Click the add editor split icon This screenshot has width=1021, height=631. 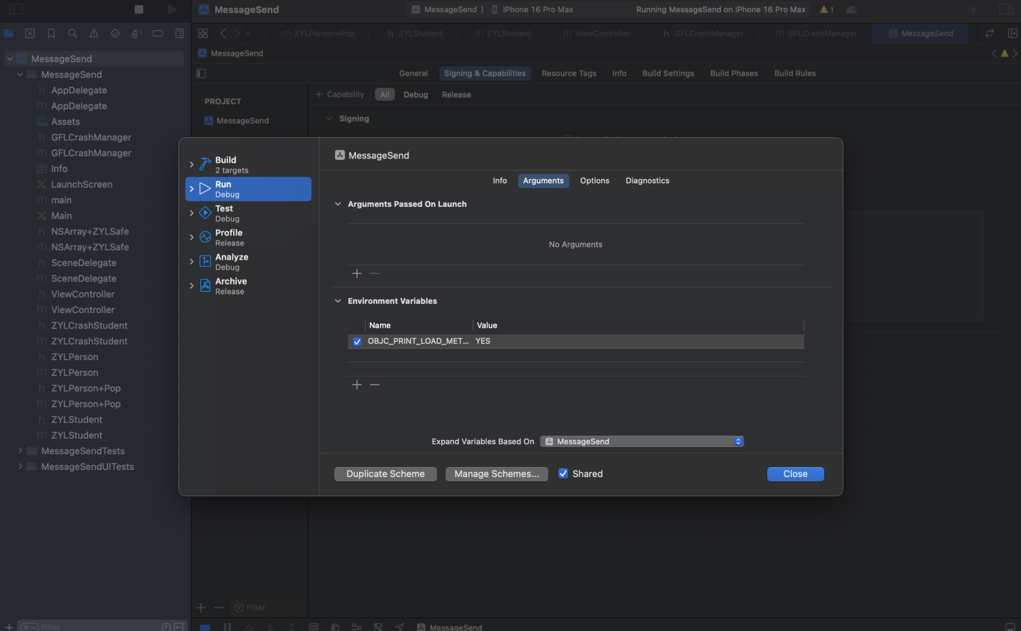(x=1013, y=33)
